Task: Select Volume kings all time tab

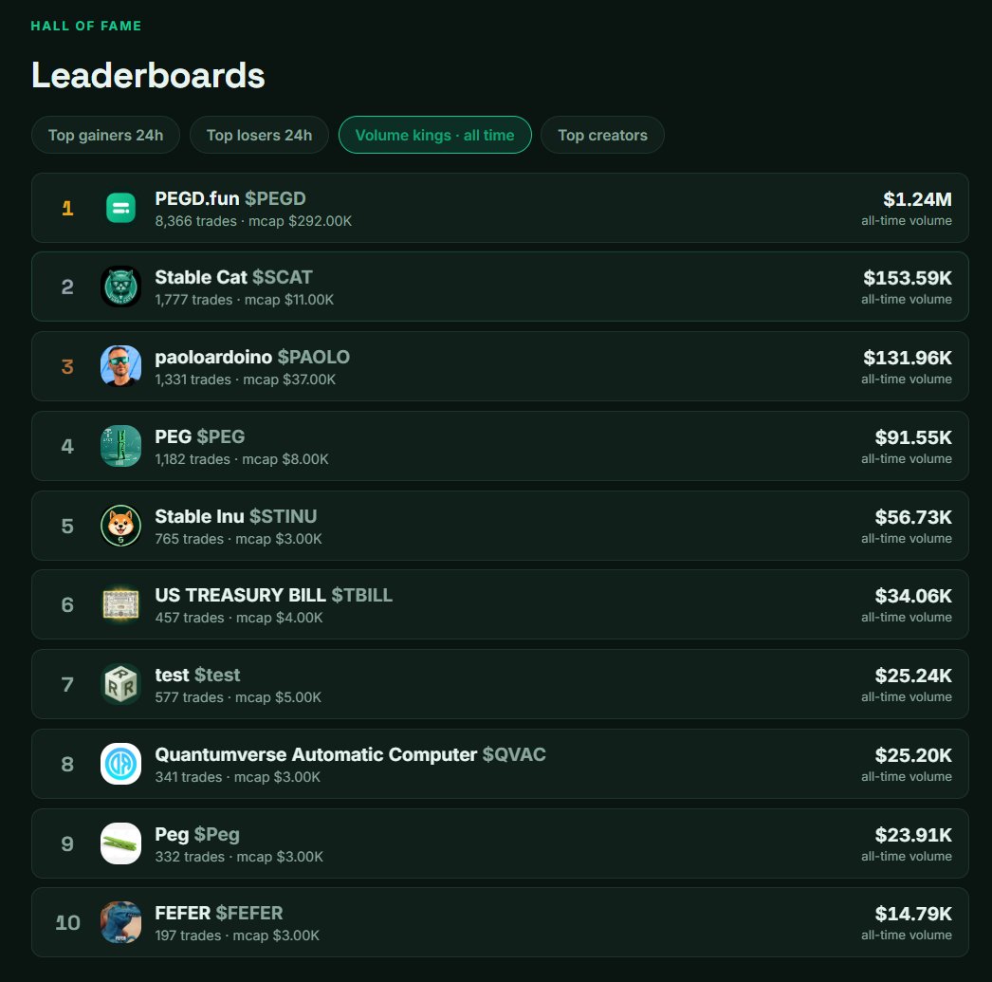Action: pos(434,135)
